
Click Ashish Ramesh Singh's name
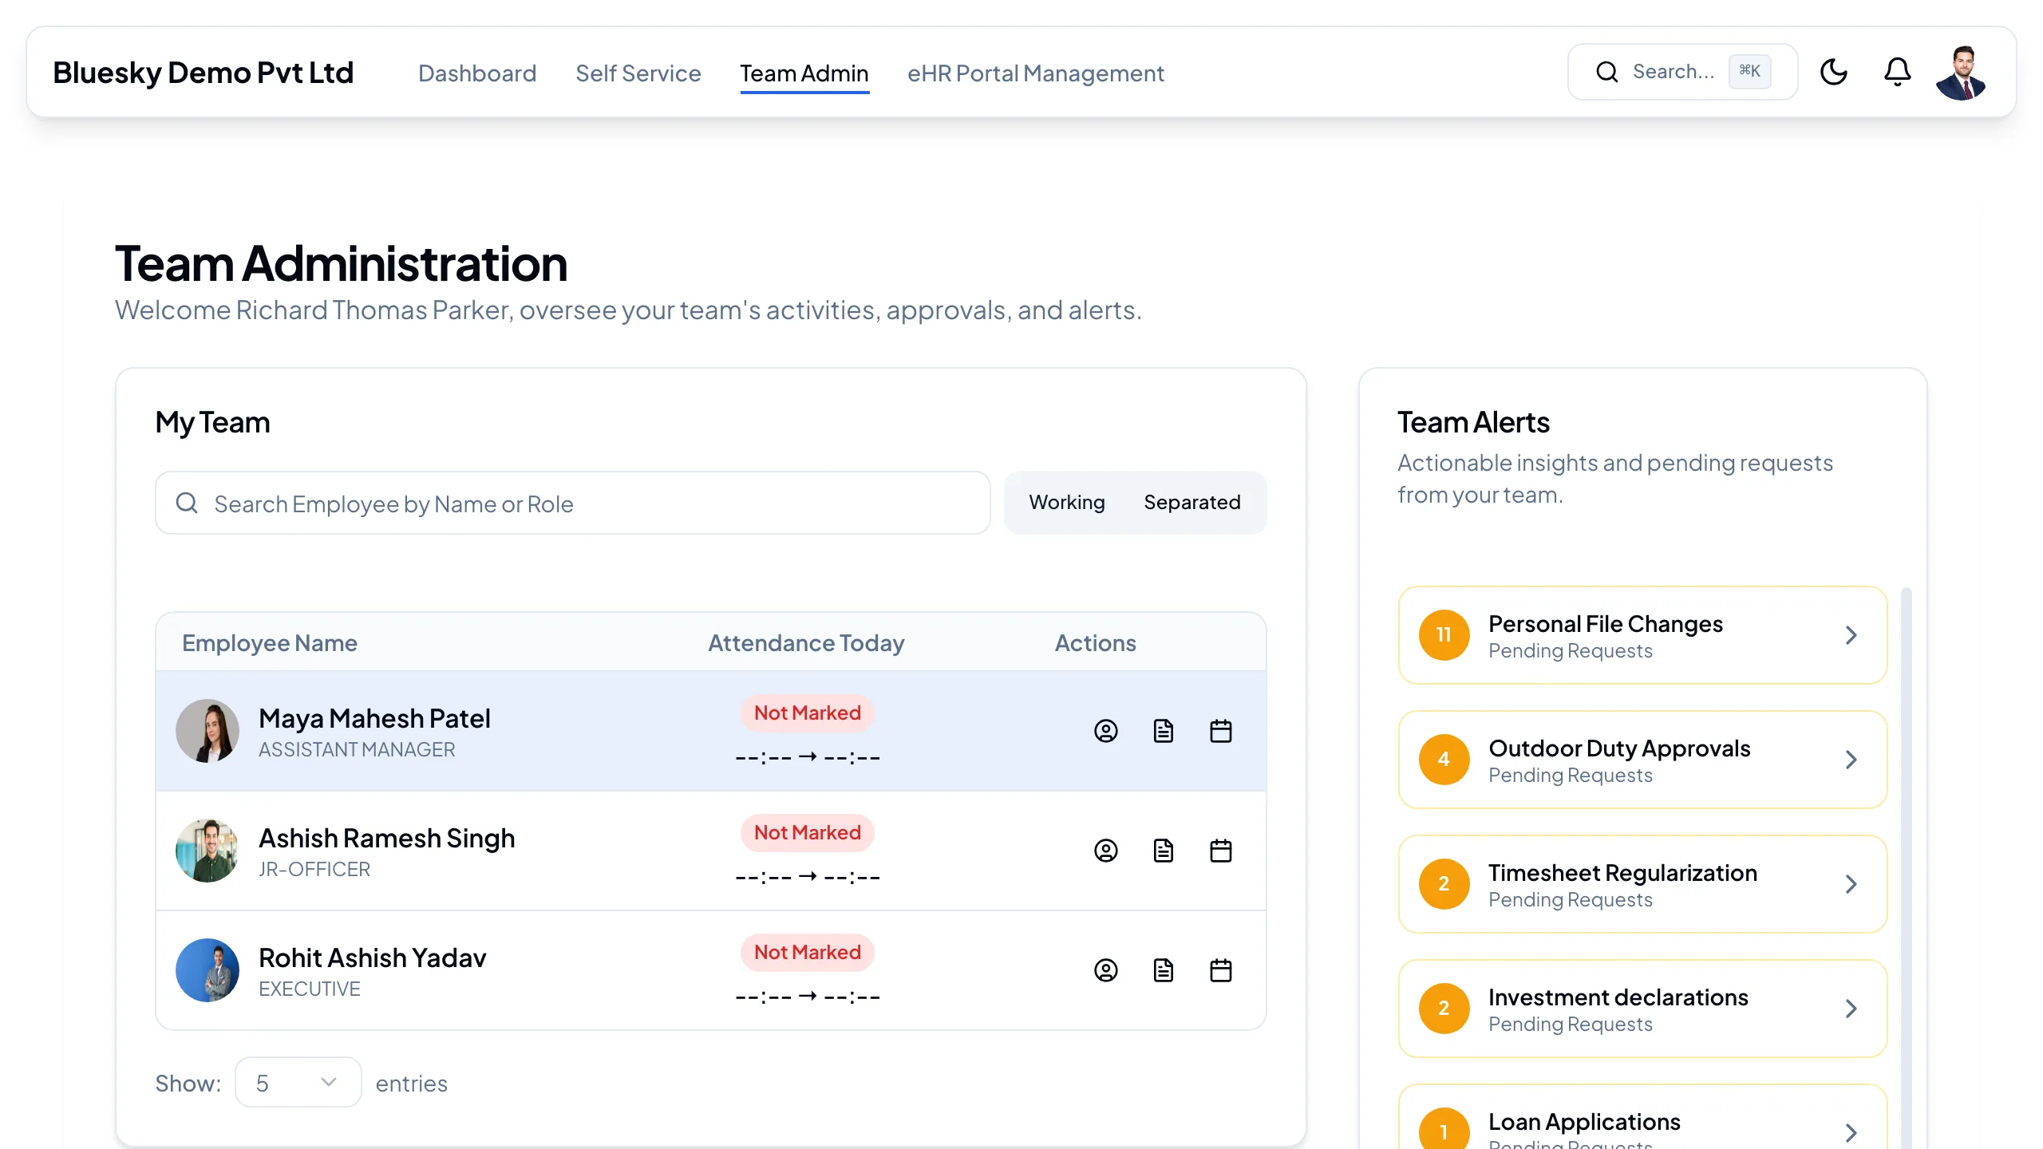[x=387, y=838]
